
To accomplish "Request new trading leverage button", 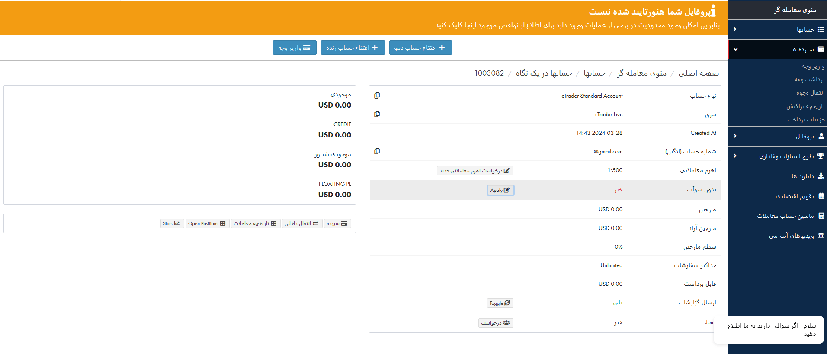I will coord(475,171).
